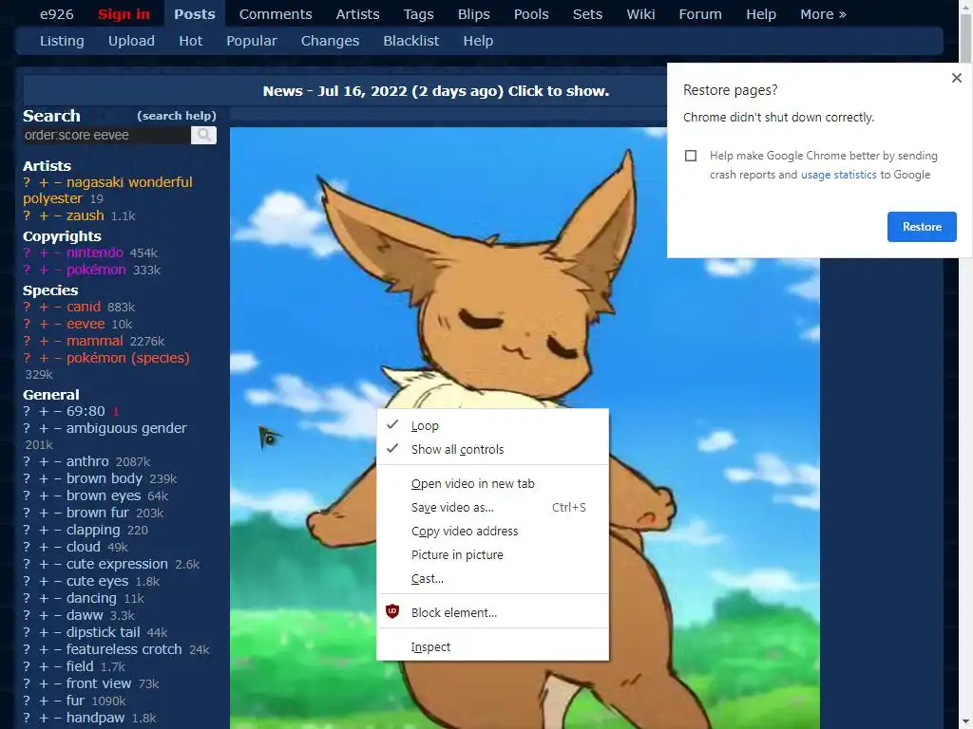
Task: Go to Pools
Action: point(531,13)
